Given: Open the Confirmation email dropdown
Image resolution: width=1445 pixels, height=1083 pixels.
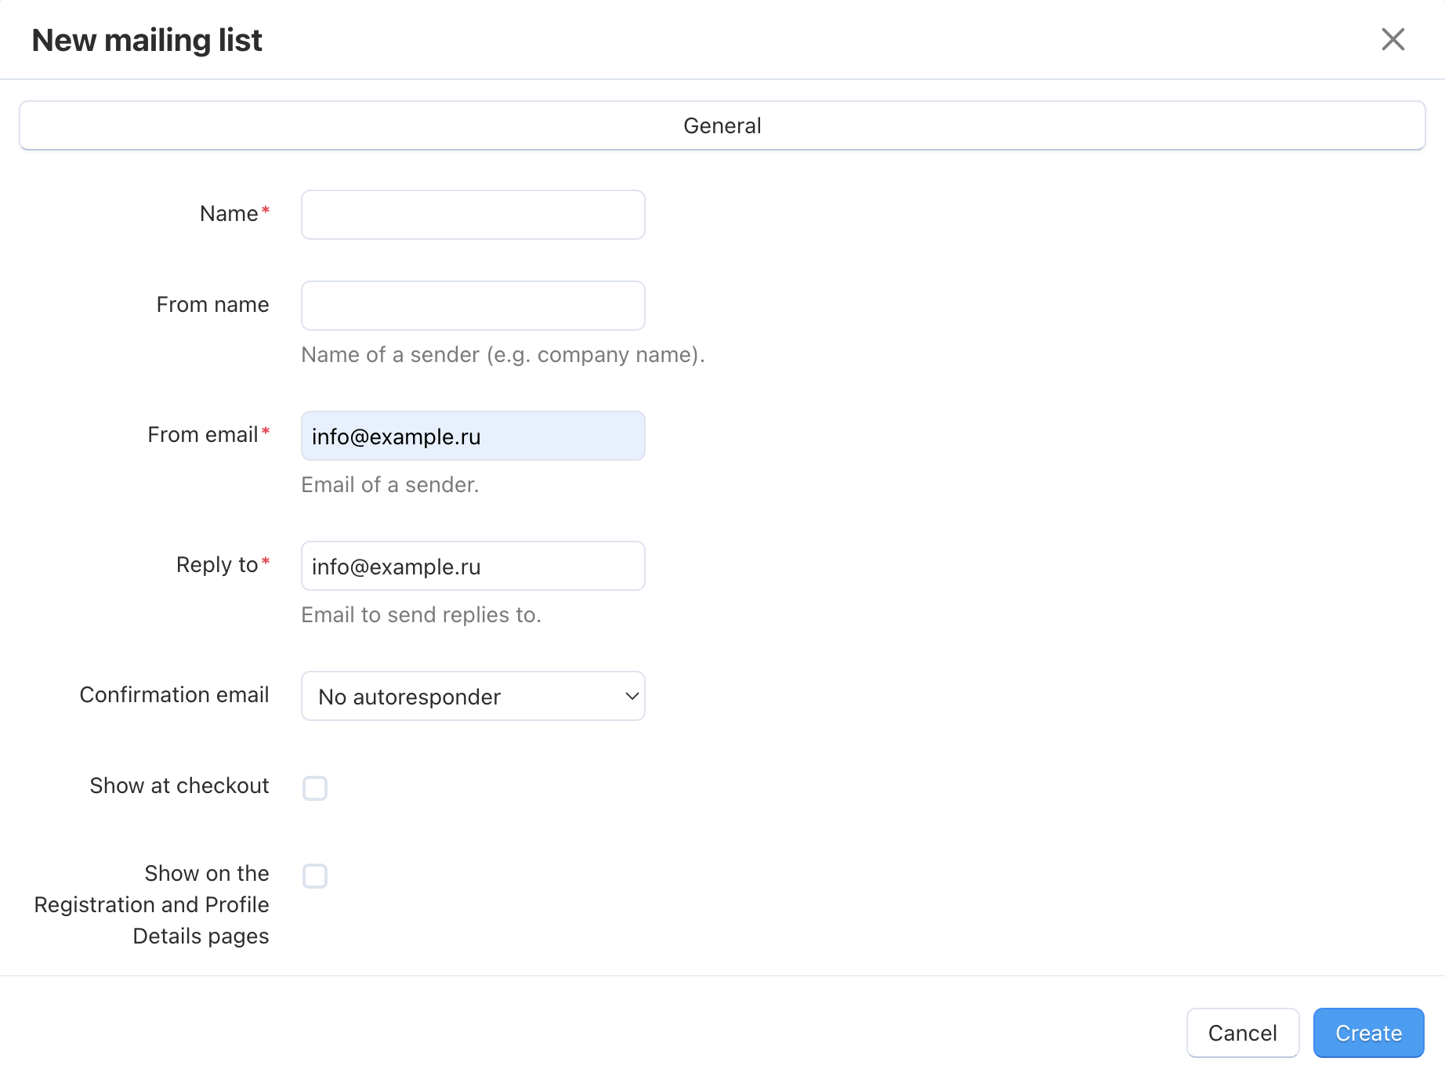Looking at the screenshot, I should pyautogui.click(x=473, y=696).
